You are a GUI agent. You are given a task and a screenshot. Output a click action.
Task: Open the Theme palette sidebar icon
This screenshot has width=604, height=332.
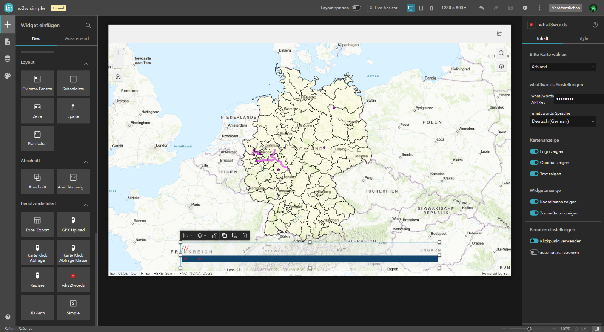click(8, 76)
